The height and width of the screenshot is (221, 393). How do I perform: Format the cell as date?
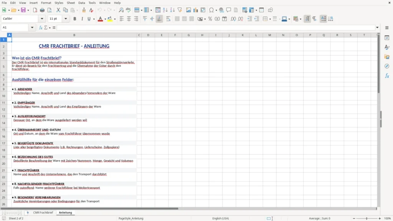click(x=225, y=19)
